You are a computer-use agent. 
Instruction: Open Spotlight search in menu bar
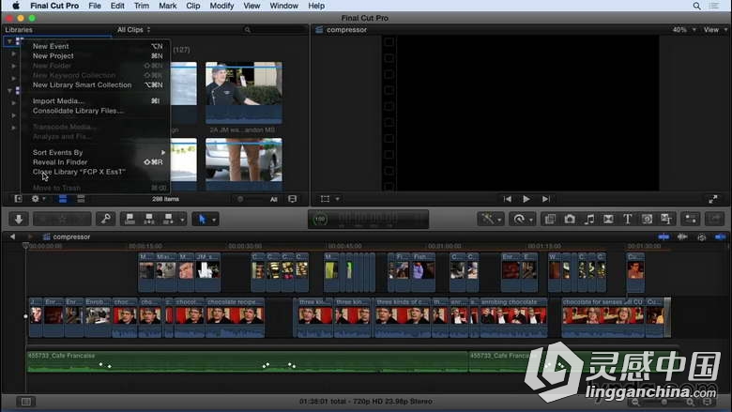(696, 6)
